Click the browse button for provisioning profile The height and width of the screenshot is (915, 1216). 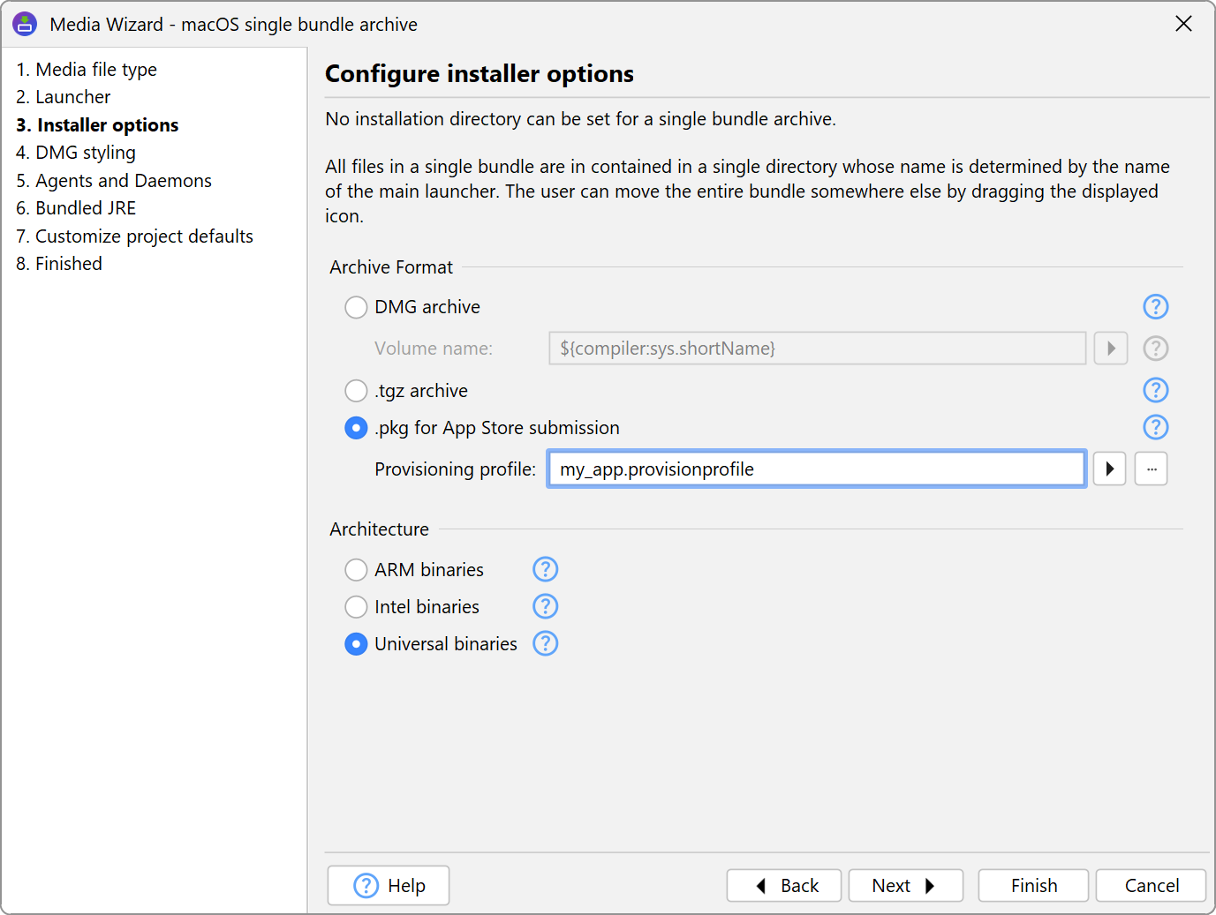coord(1151,469)
